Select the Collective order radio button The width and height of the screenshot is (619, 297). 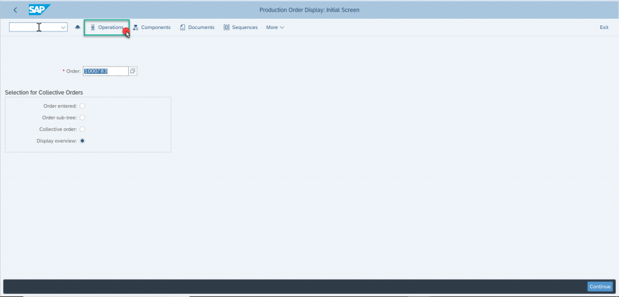82,129
